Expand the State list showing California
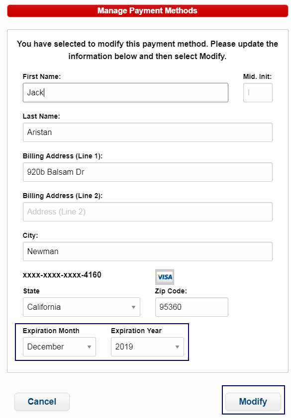Screen dimensions: 291x418 tap(81, 307)
